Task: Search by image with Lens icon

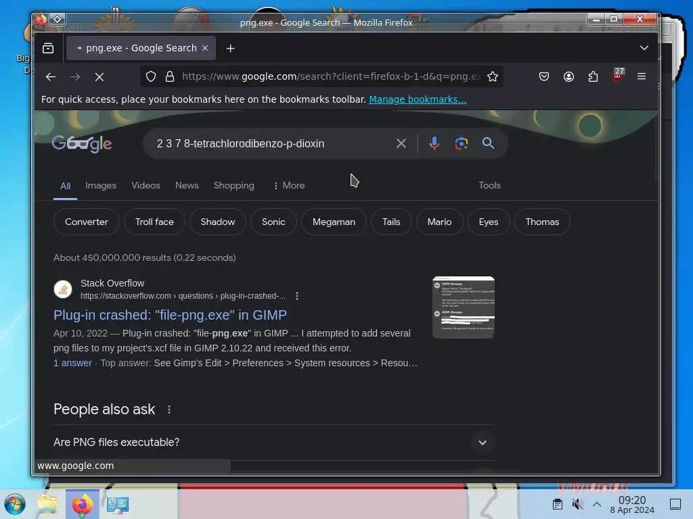Action: [462, 143]
